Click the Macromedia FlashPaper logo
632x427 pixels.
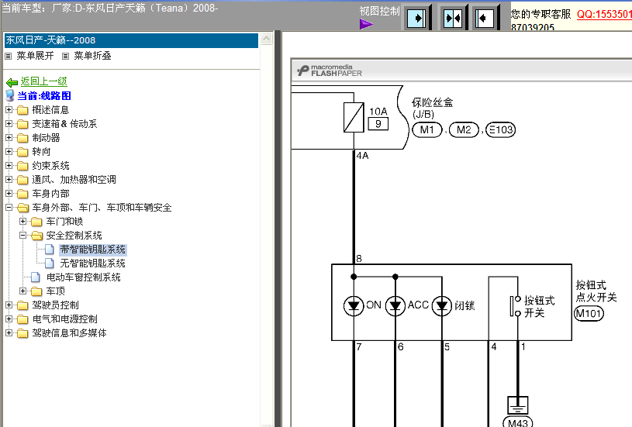[330, 71]
